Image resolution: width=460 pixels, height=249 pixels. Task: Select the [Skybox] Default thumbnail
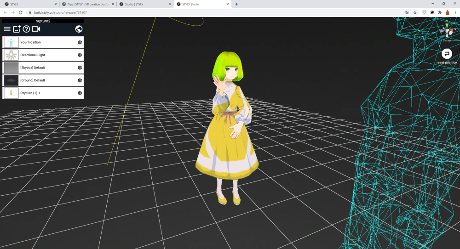coord(11,68)
